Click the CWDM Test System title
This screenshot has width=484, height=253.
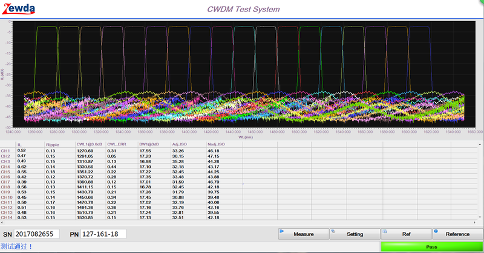(243, 9)
